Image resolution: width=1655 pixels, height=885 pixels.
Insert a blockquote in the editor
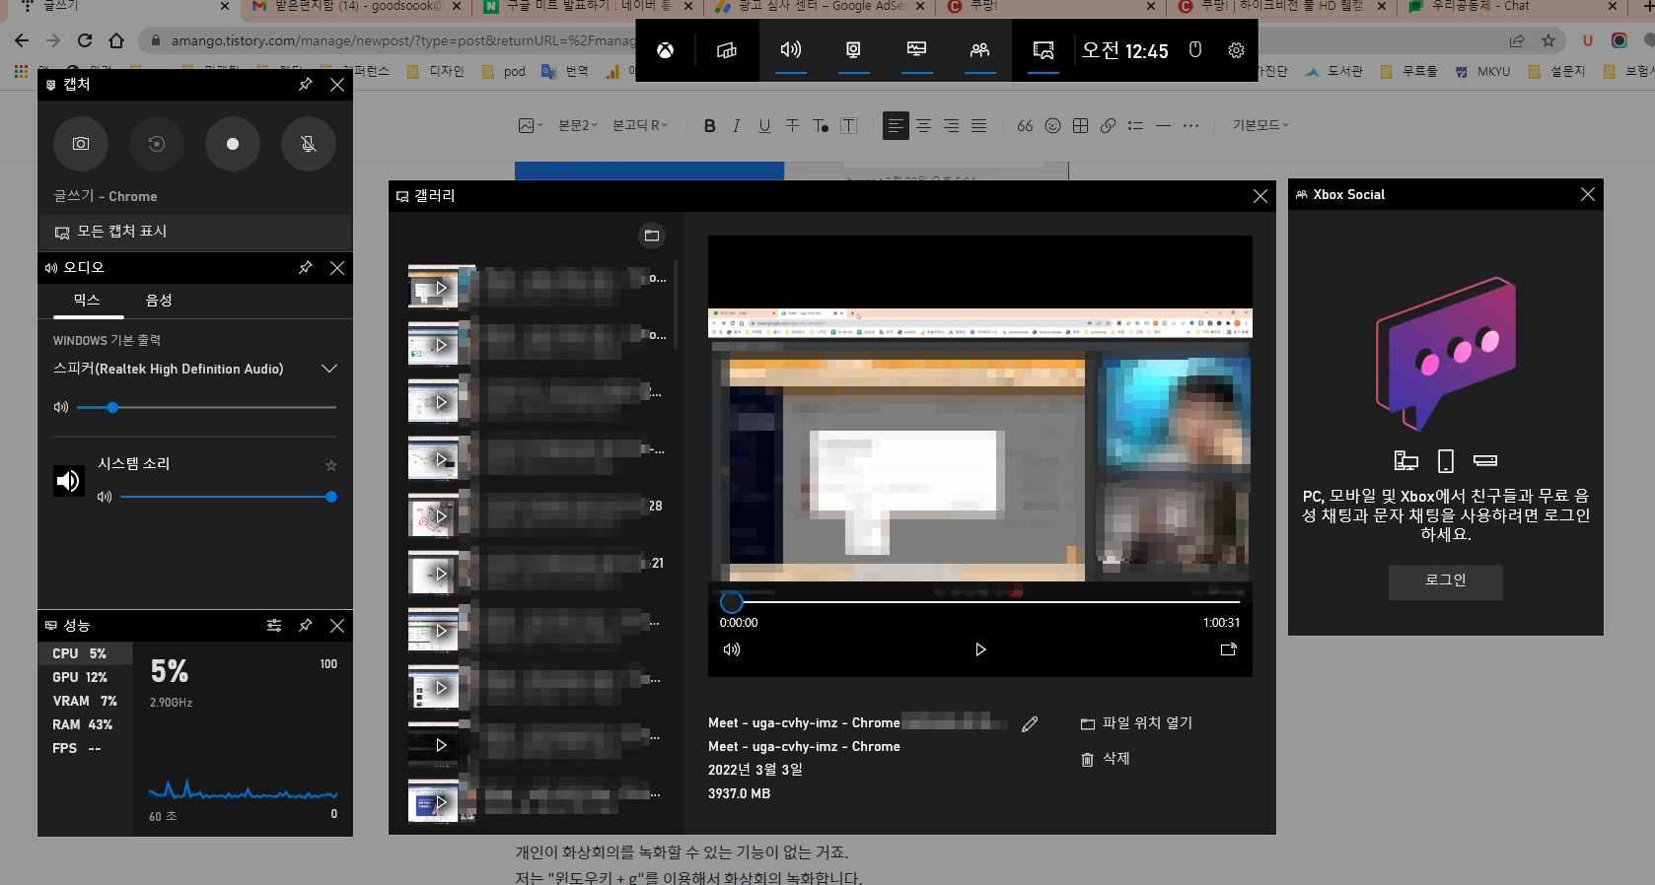(x=1025, y=125)
